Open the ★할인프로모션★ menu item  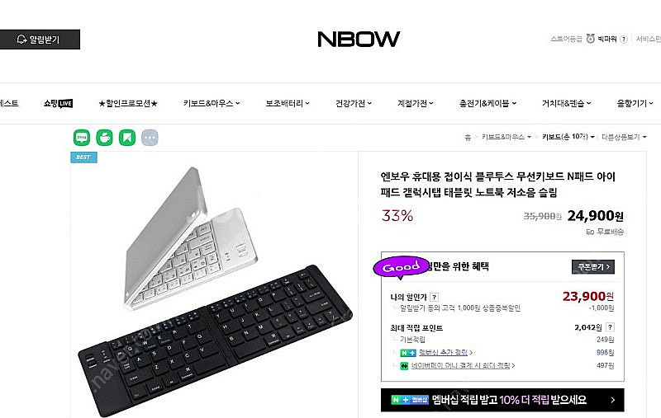coord(128,103)
